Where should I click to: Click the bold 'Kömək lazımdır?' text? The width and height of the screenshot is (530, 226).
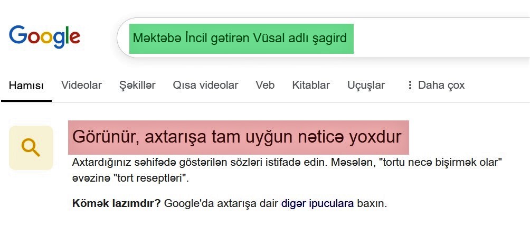(x=116, y=203)
